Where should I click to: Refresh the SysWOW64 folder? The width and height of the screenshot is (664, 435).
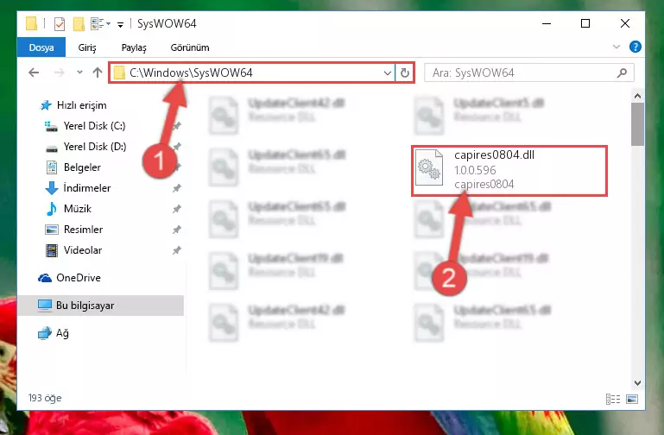click(405, 72)
